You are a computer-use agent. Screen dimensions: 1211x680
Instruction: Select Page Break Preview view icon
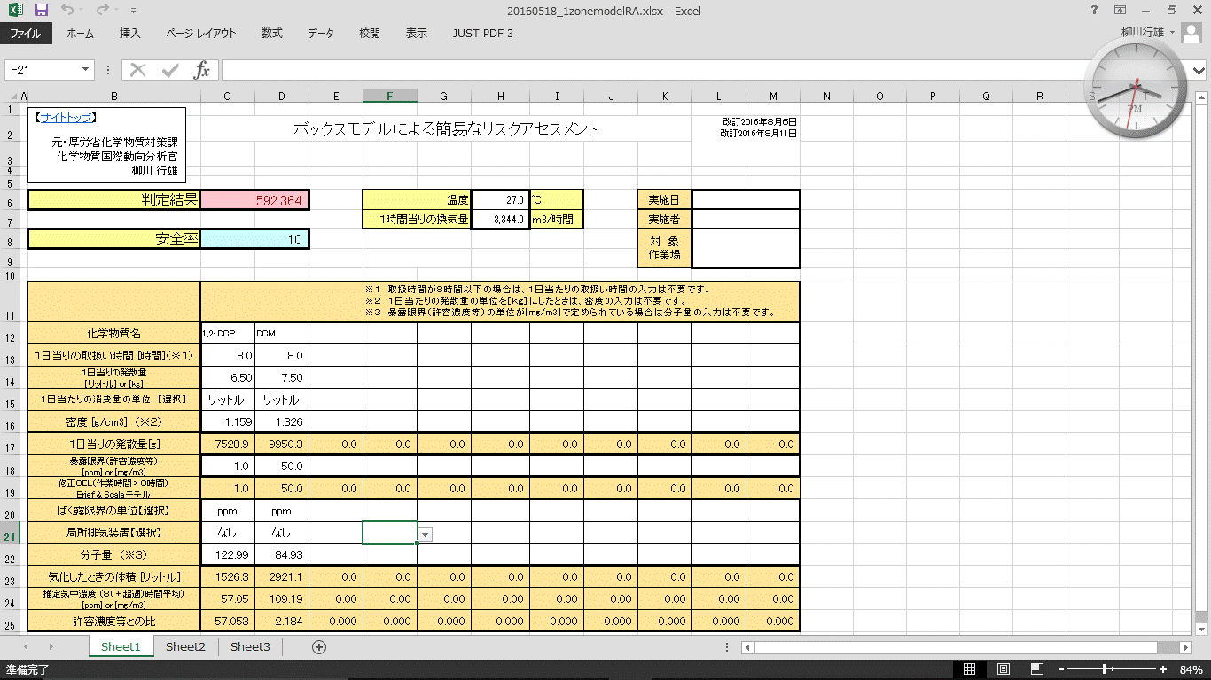1035,669
